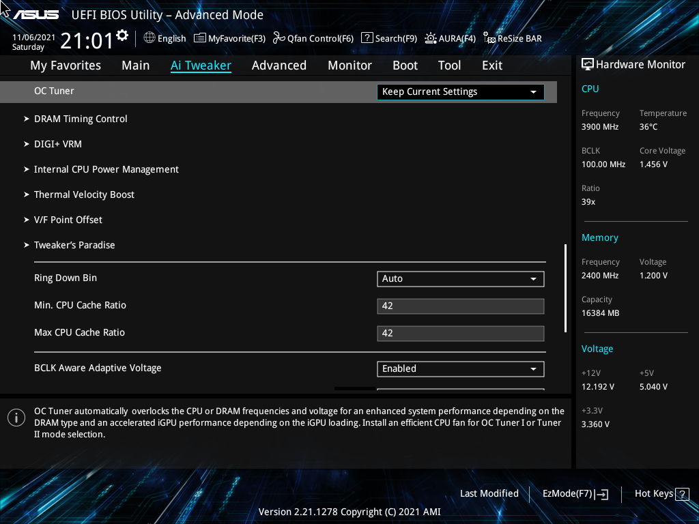Click BCLK Aware Adaptive Voltage label

click(98, 368)
